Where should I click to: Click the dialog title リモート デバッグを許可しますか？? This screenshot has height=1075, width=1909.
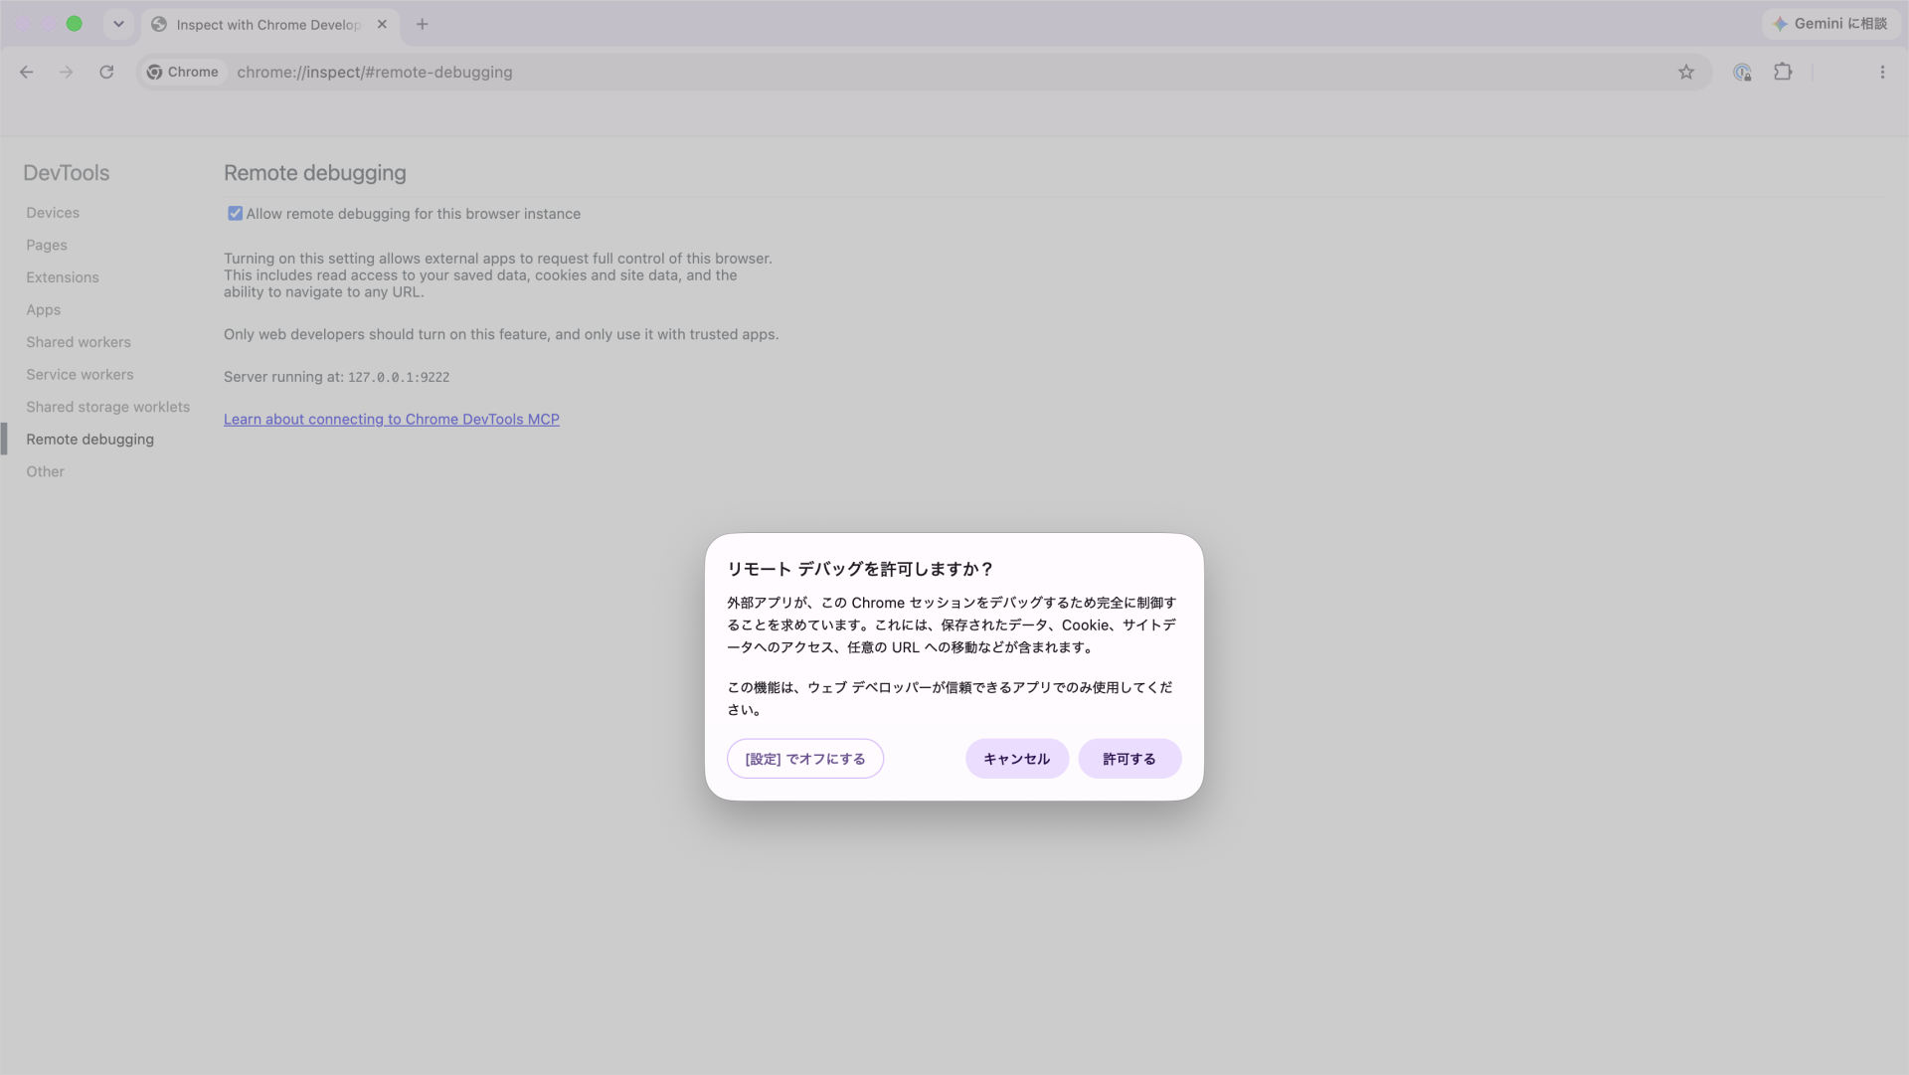860,569
